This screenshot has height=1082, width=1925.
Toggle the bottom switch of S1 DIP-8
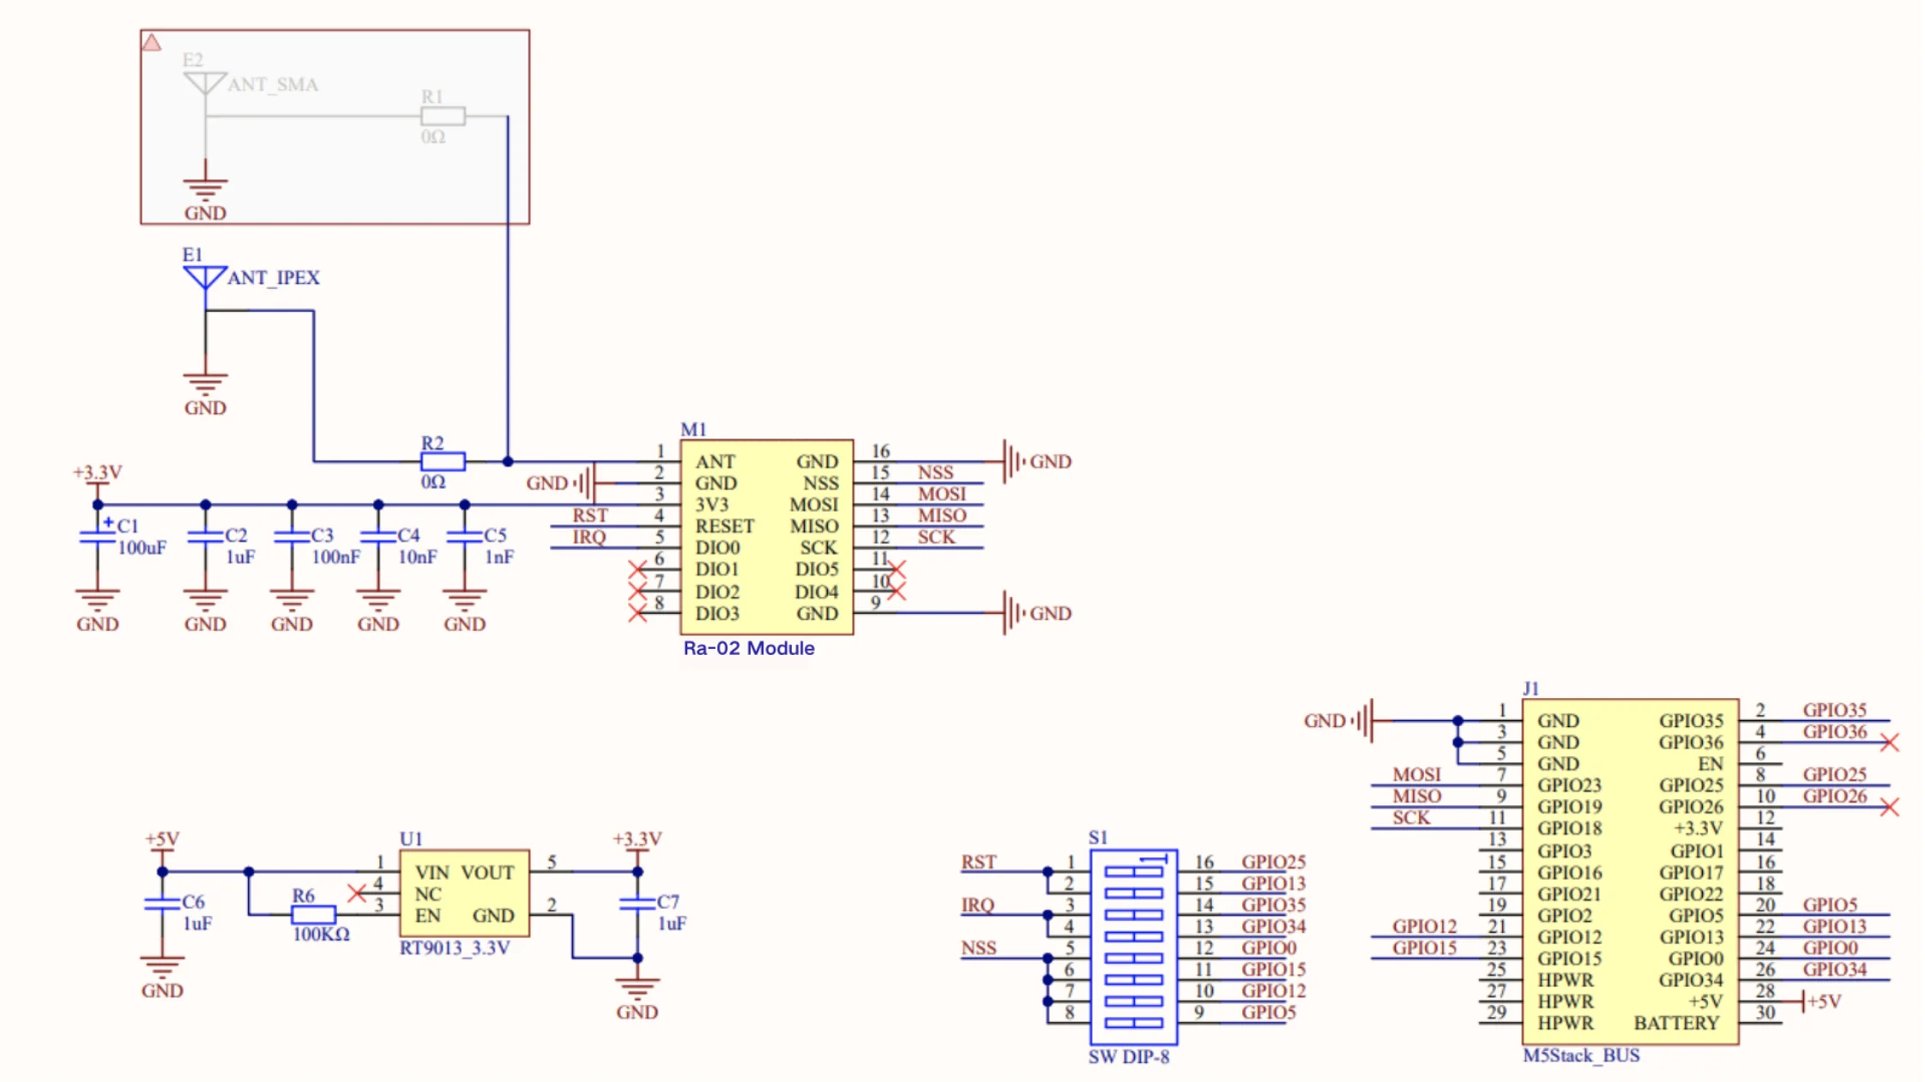point(1133,1023)
